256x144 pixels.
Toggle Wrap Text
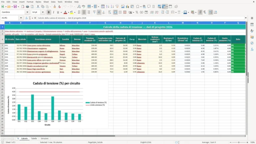[110, 12]
